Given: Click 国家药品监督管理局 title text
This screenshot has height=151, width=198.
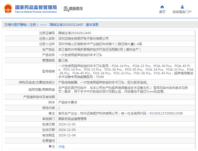Looking at the screenshot, I should point(36,7).
